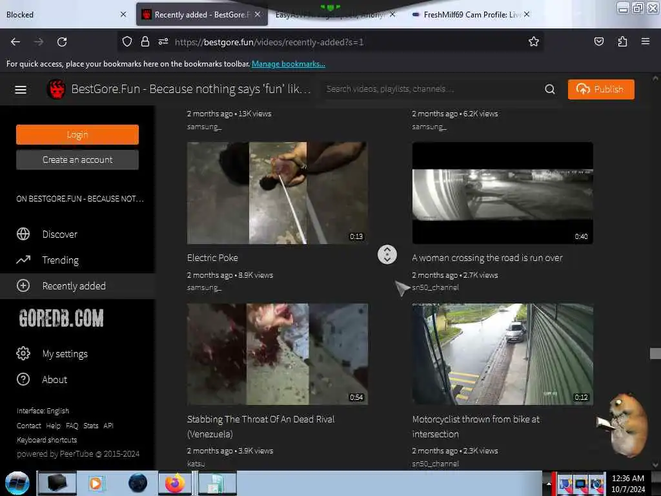Toggle the site sidebar hamburger menu
661x496 pixels.
click(21, 89)
